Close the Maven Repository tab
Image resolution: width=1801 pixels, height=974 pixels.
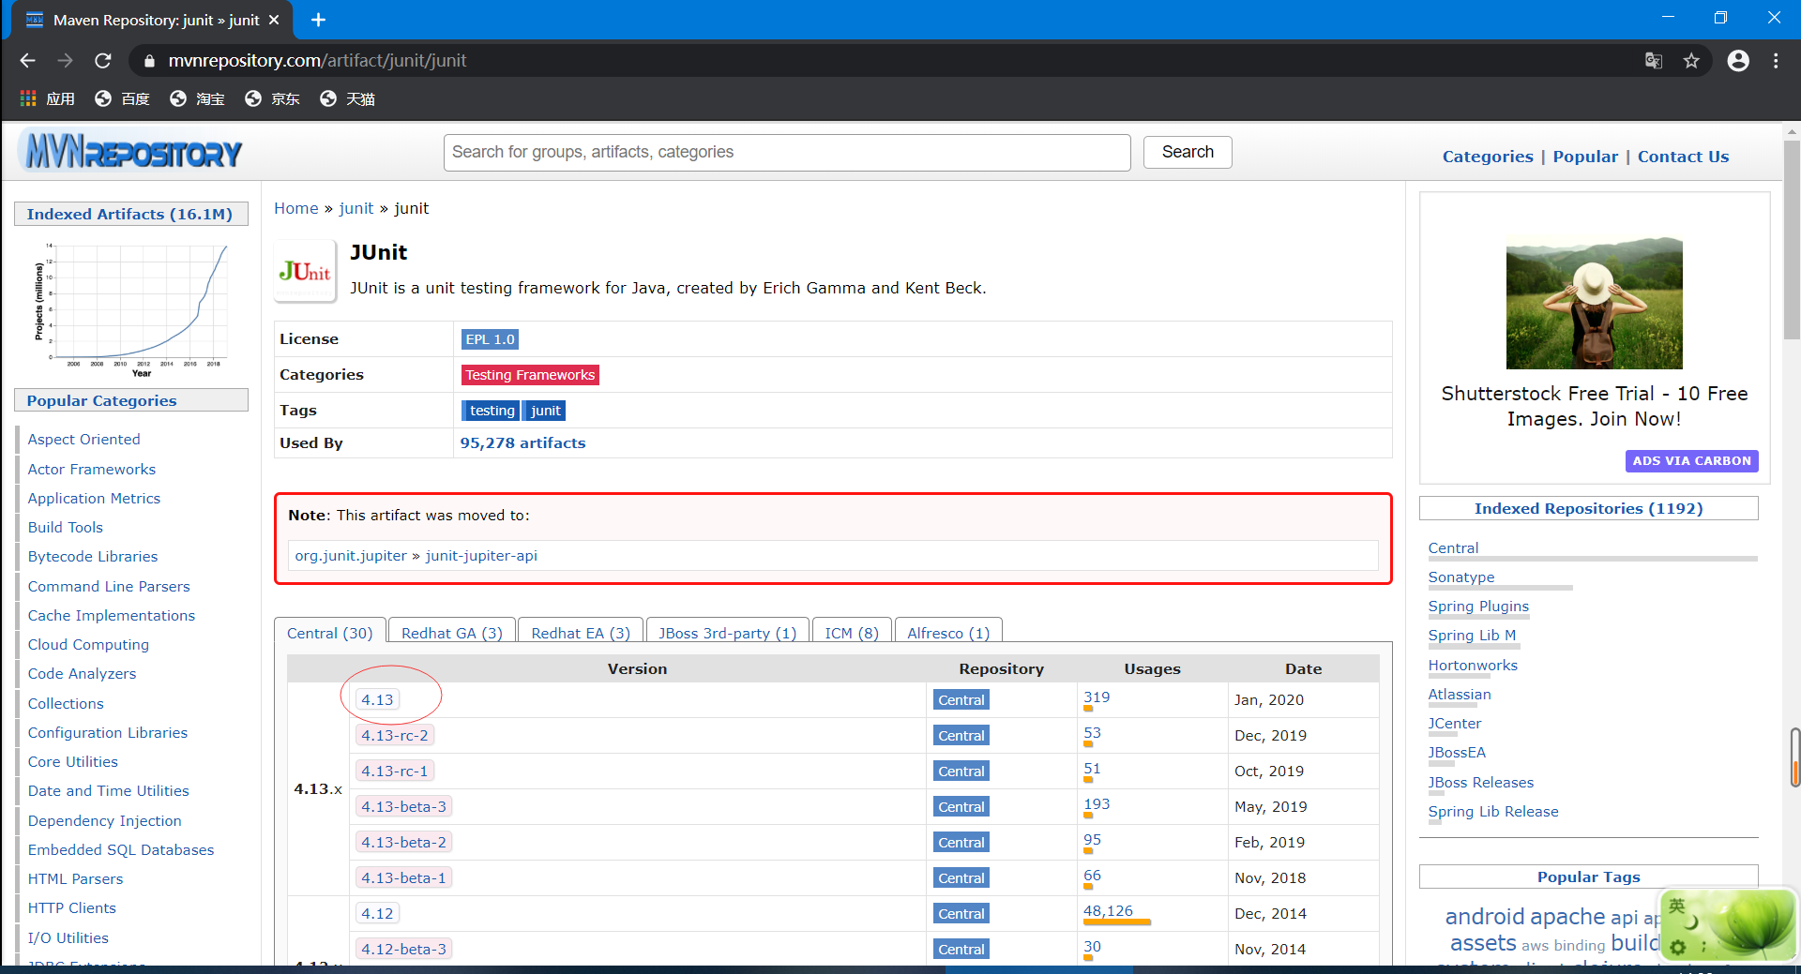pos(274,20)
